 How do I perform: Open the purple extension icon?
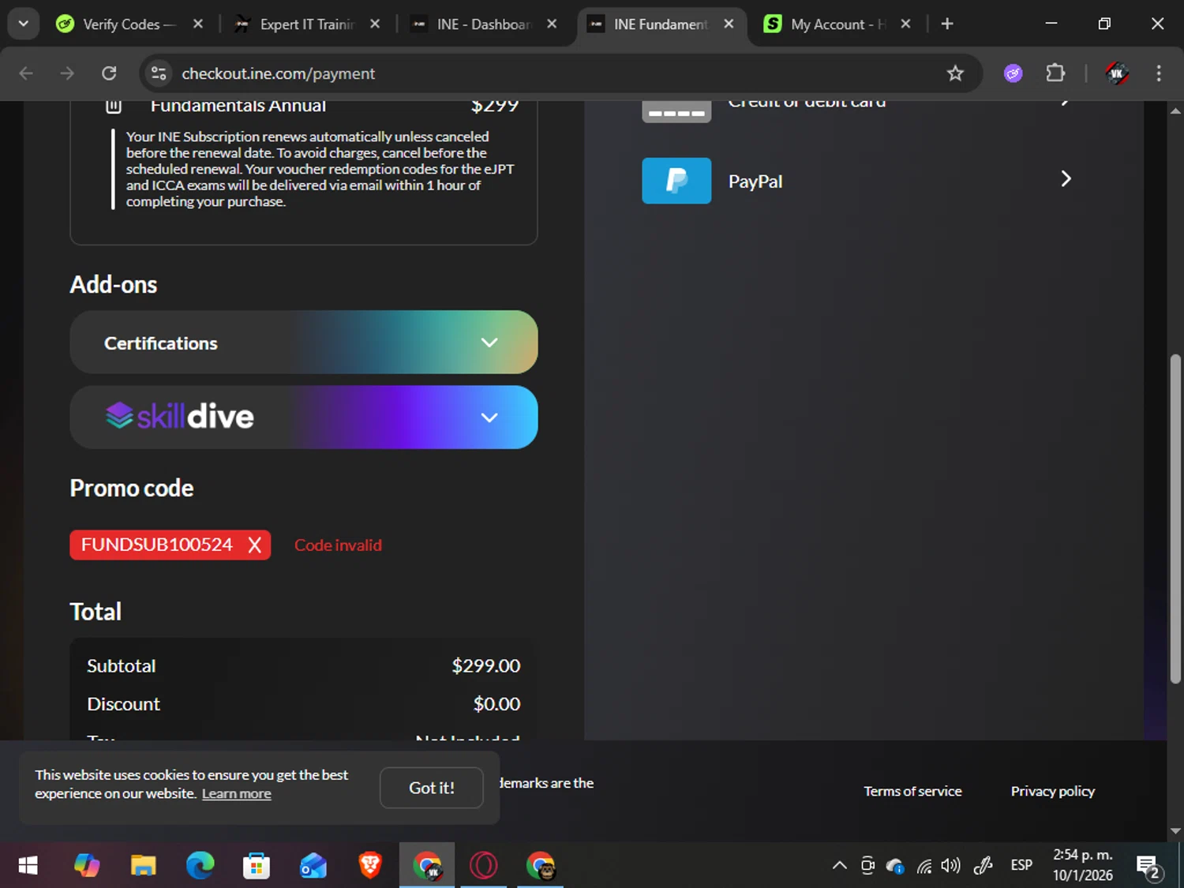(x=1014, y=73)
